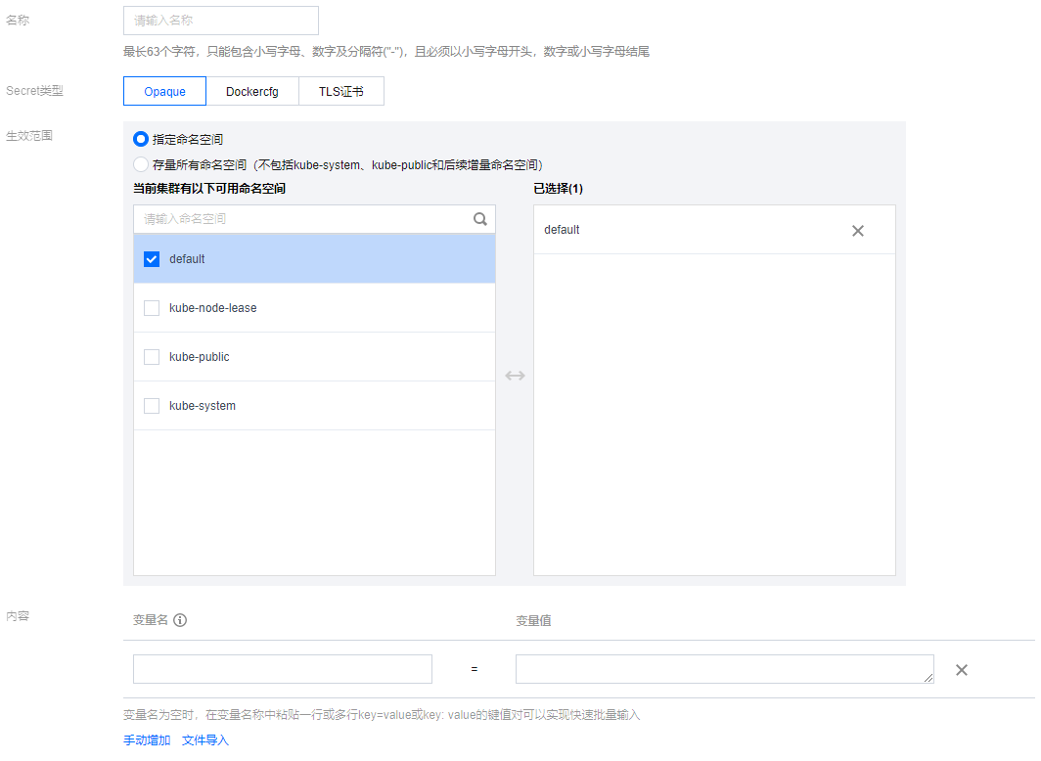Remove default from the selected list

858,231
